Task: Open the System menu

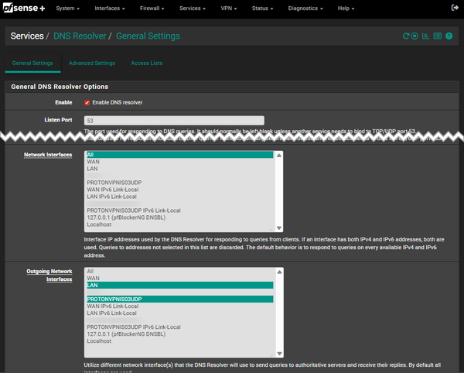Action: point(68,9)
